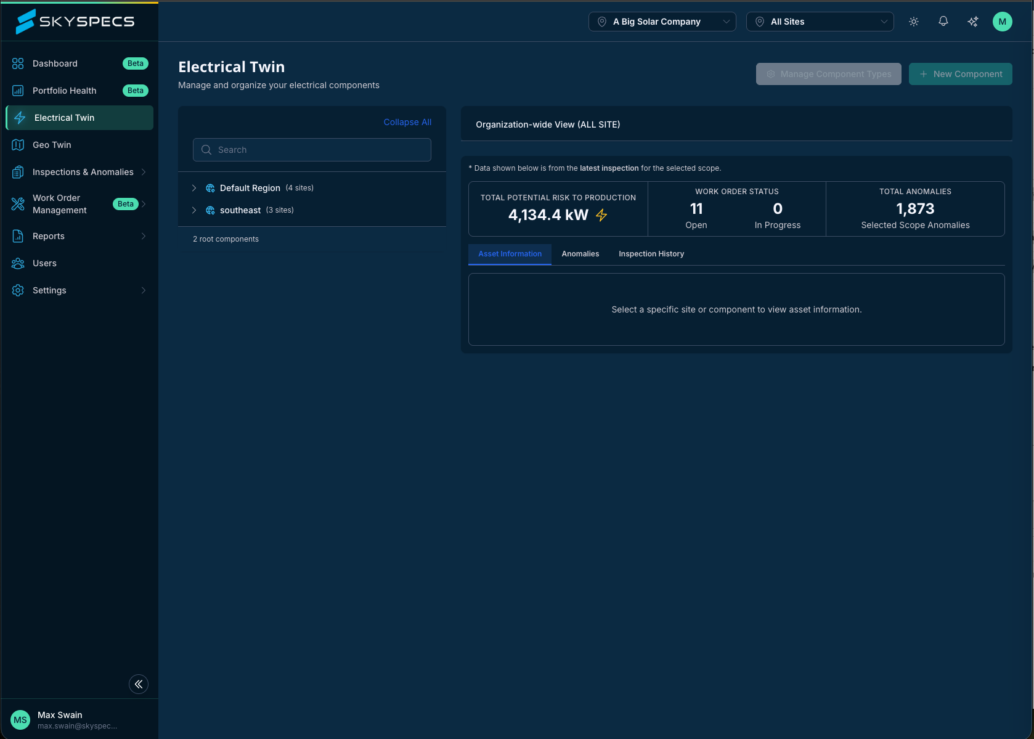Click the Electrical Twin page title
The image size is (1034, 739).
click(232, 67)
